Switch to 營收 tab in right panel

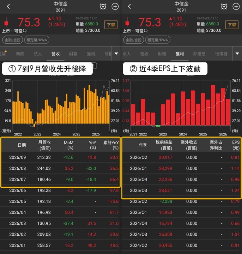click(144, 54)
